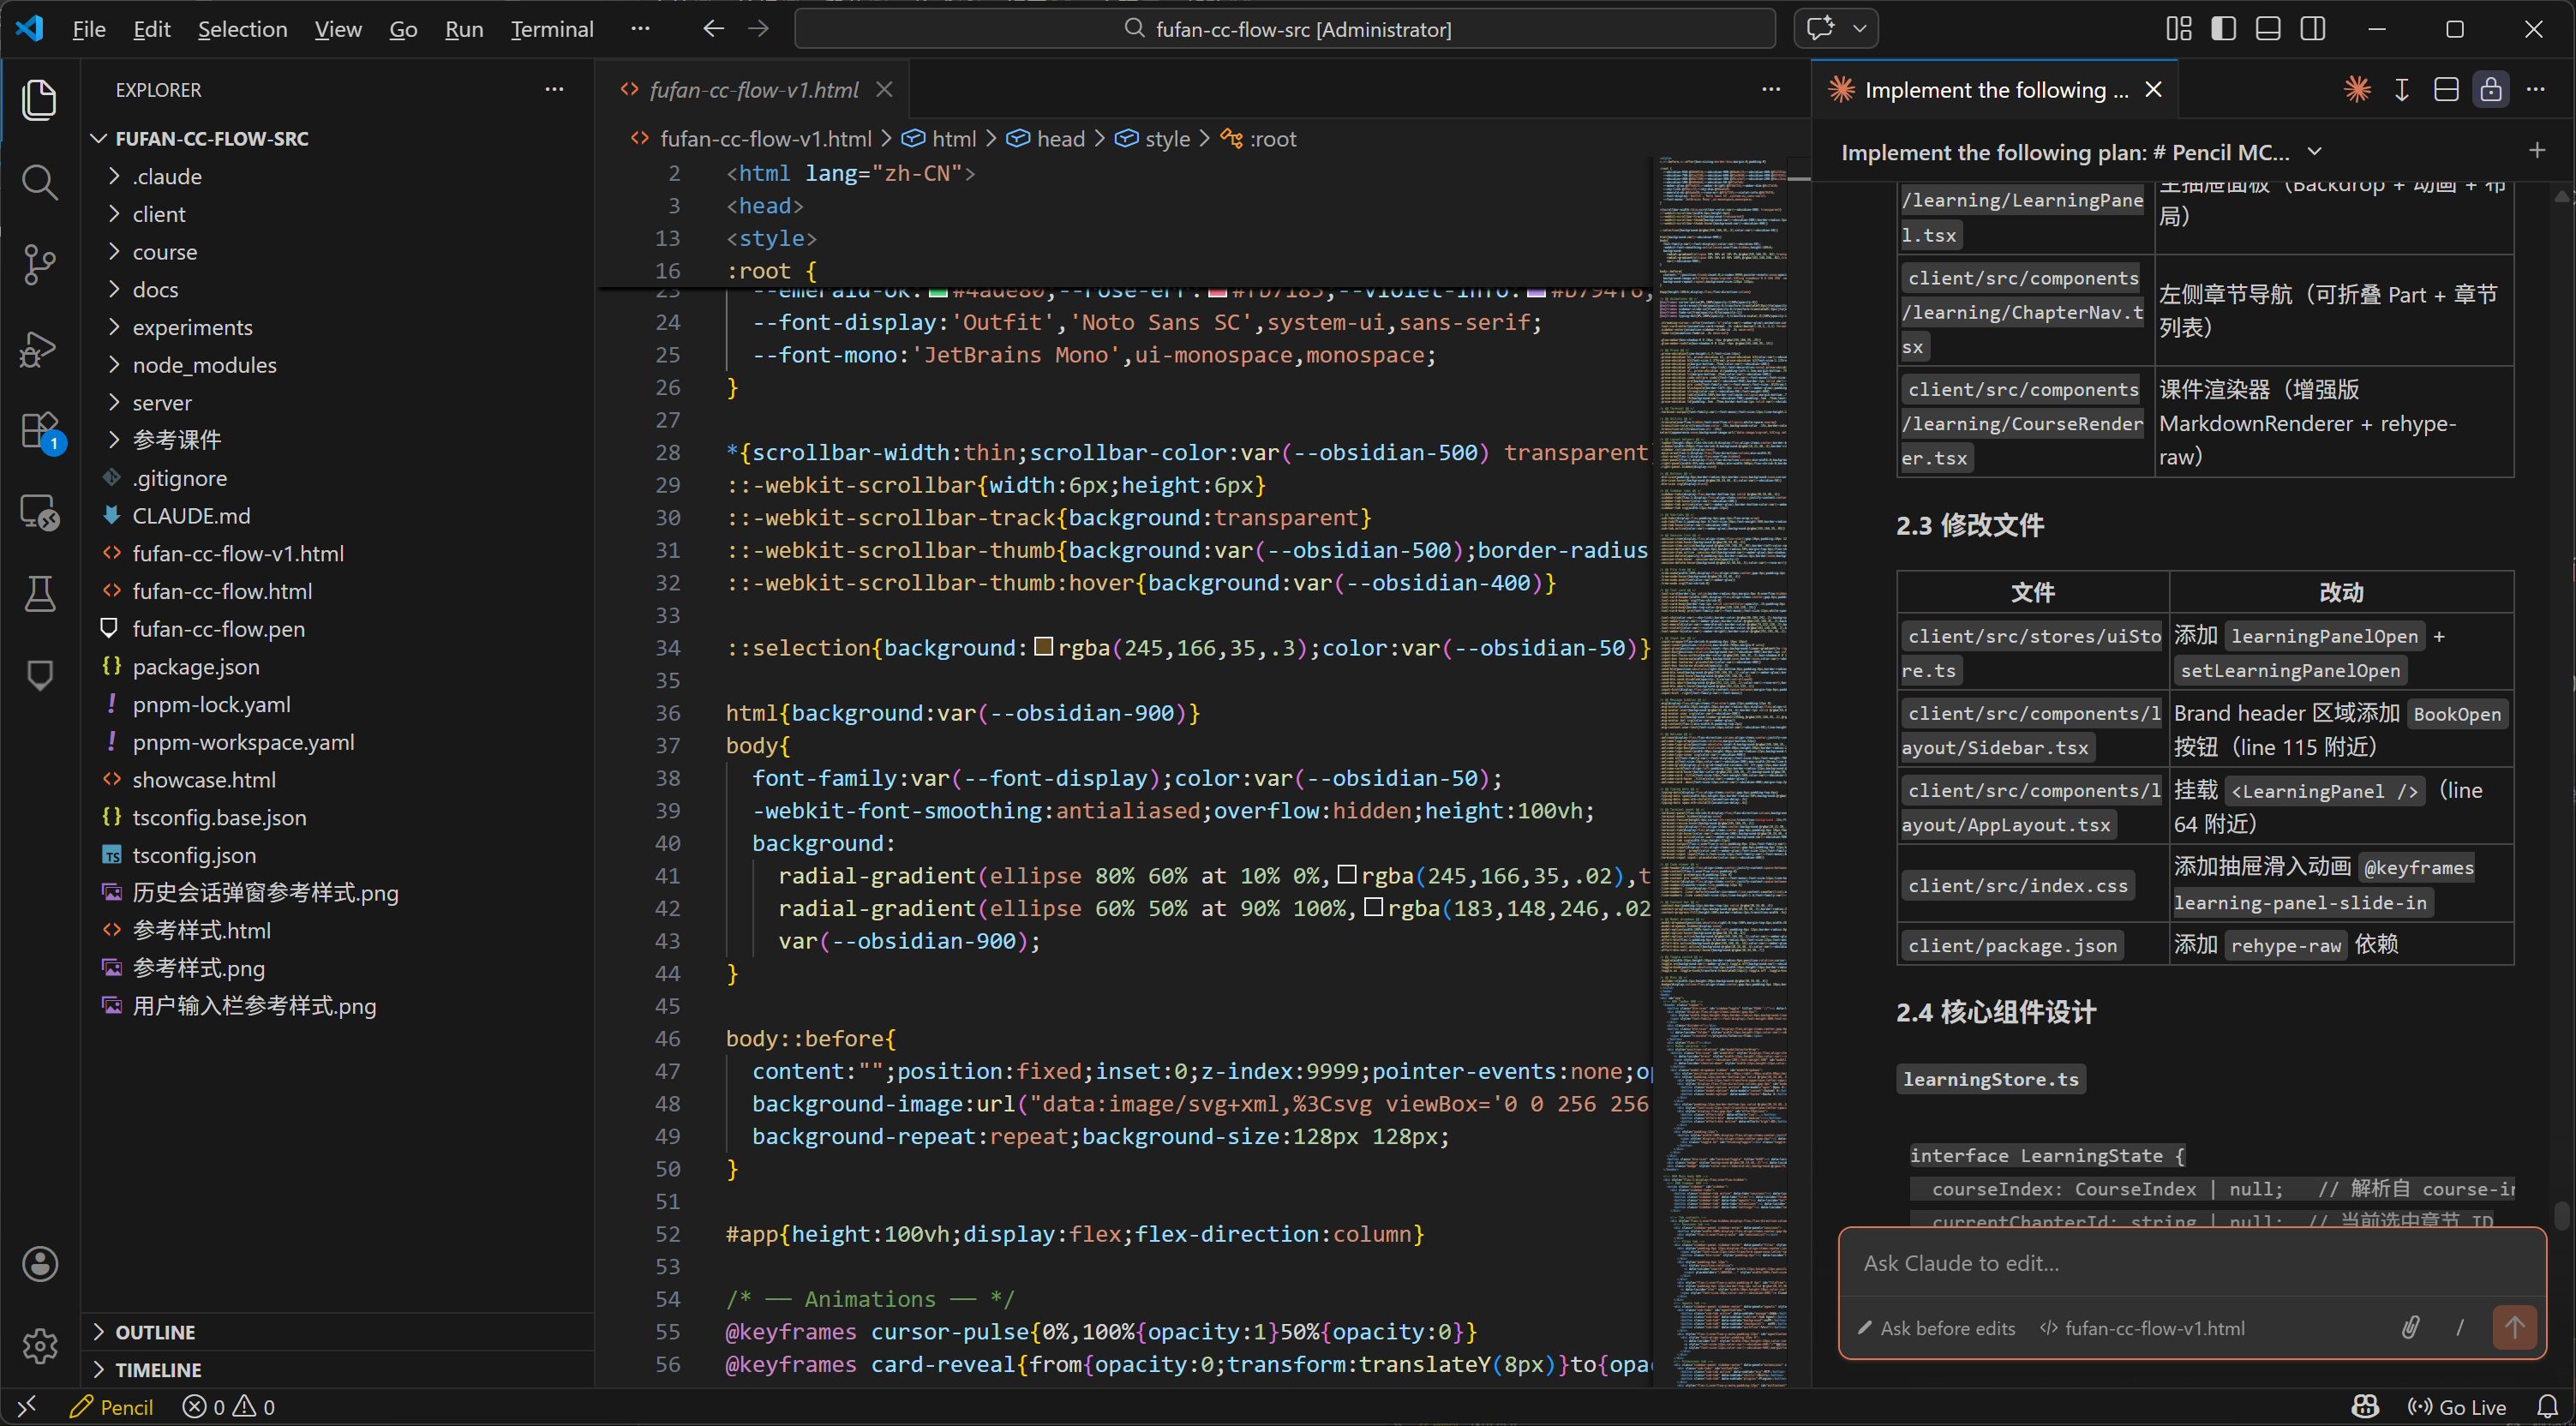Click the color swatch on line 42
2576x1426 pixels.
1373,907
